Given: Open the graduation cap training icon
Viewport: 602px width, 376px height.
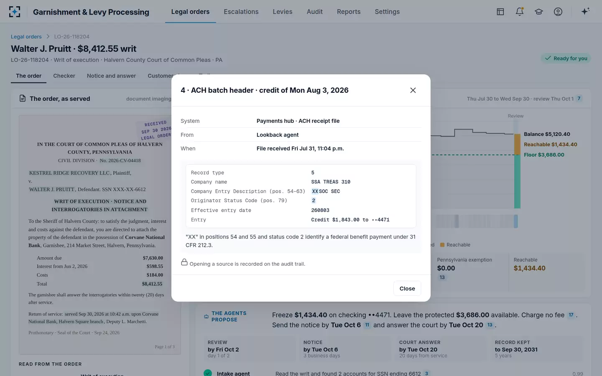Looking at the screenshot, I should coord(539,12).
